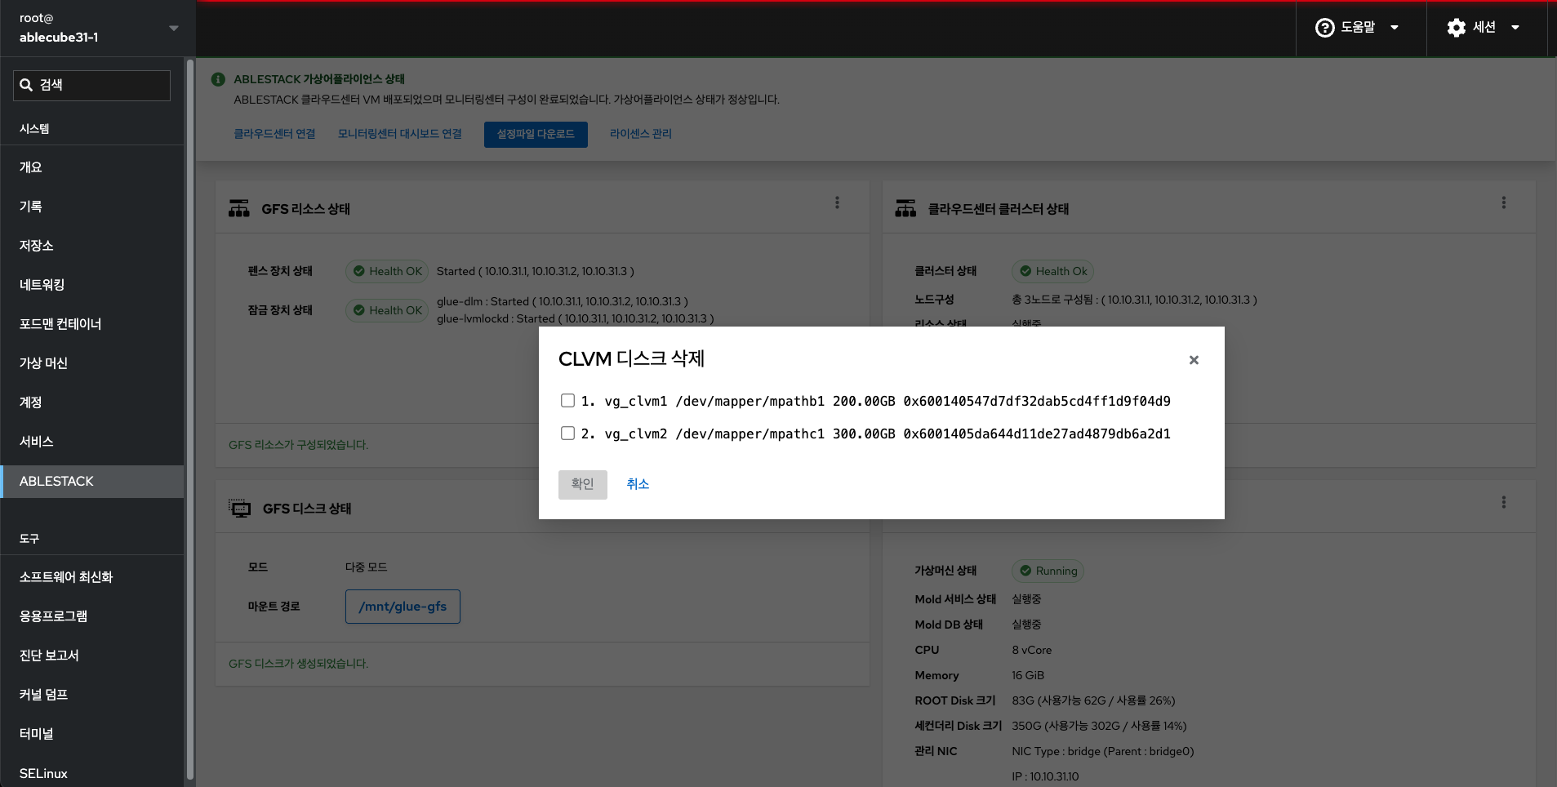Open the lower-right card kebab menu
This screenshot has width=1557, height=787.
[1503, 503]
